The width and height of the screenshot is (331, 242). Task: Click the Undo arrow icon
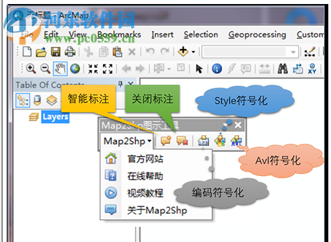point(150,52)
